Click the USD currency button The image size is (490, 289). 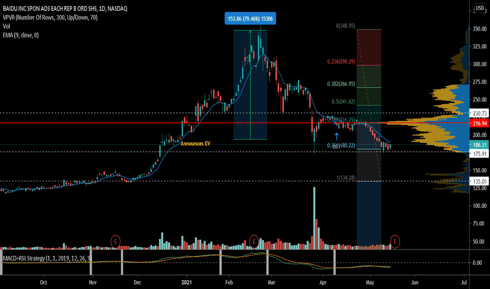[x=479, y=8]
